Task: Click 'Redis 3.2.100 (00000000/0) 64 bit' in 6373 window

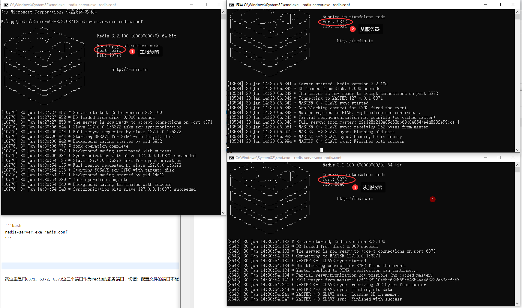Action: tap(362, 165)
